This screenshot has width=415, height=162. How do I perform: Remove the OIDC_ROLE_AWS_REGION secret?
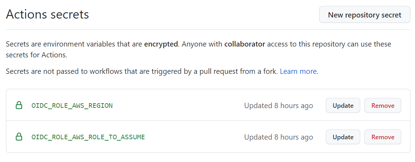tap(383, 105)
